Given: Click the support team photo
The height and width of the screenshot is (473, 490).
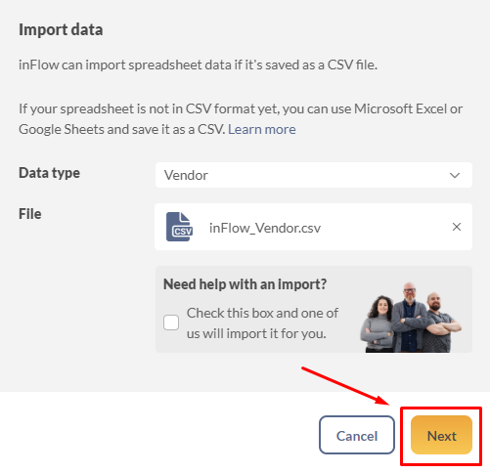Looking at the screenshot, I should (411, 318).
